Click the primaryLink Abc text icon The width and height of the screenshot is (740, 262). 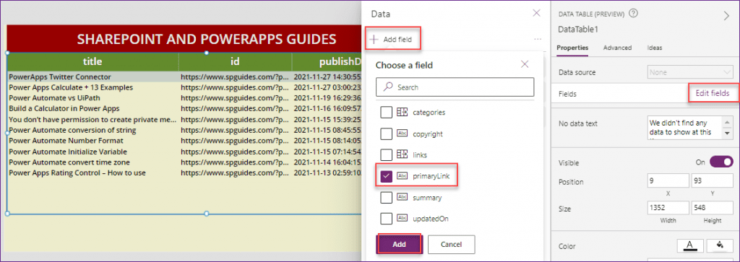[x=402, y=176]
